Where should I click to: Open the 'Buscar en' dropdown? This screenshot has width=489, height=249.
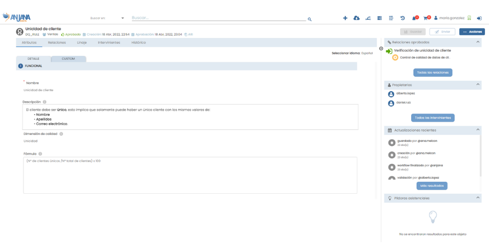[x=123, y=18]
